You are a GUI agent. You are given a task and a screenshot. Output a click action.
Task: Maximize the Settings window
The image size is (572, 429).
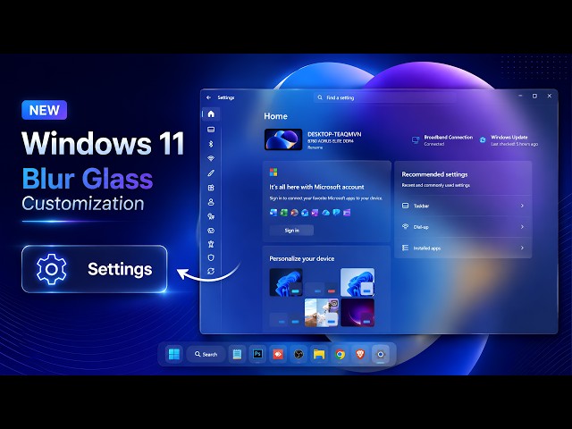click(x=534, y=96)
